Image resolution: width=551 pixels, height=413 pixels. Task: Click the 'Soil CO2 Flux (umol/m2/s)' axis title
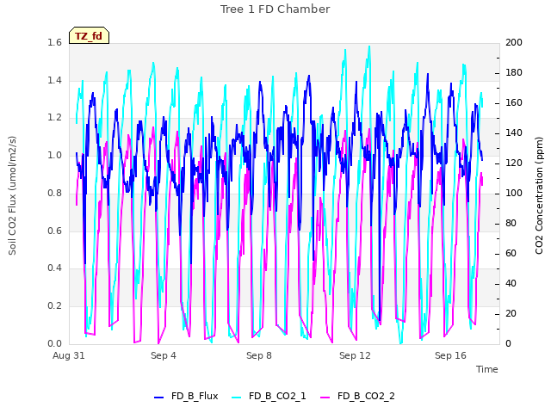click(12, 195)
